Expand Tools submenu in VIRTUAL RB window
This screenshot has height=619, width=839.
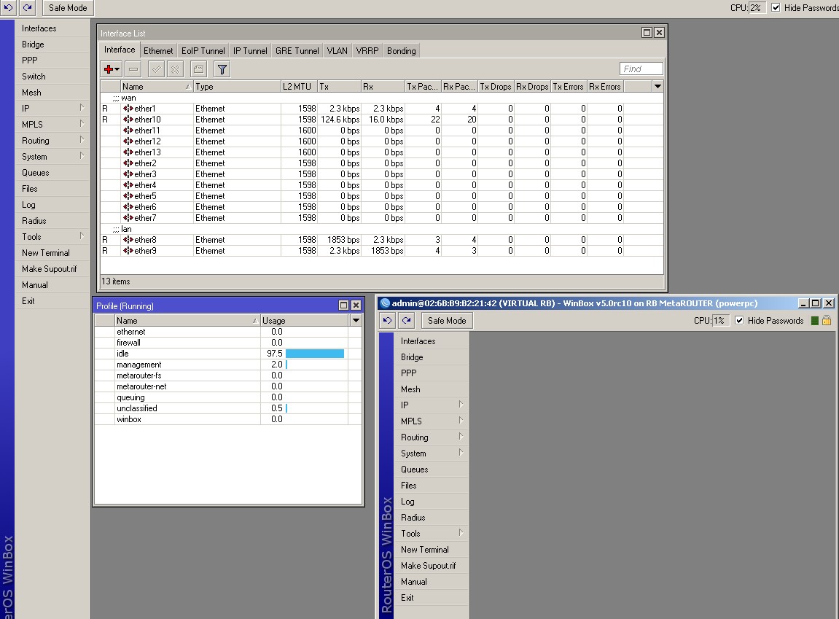pos(461,534)
